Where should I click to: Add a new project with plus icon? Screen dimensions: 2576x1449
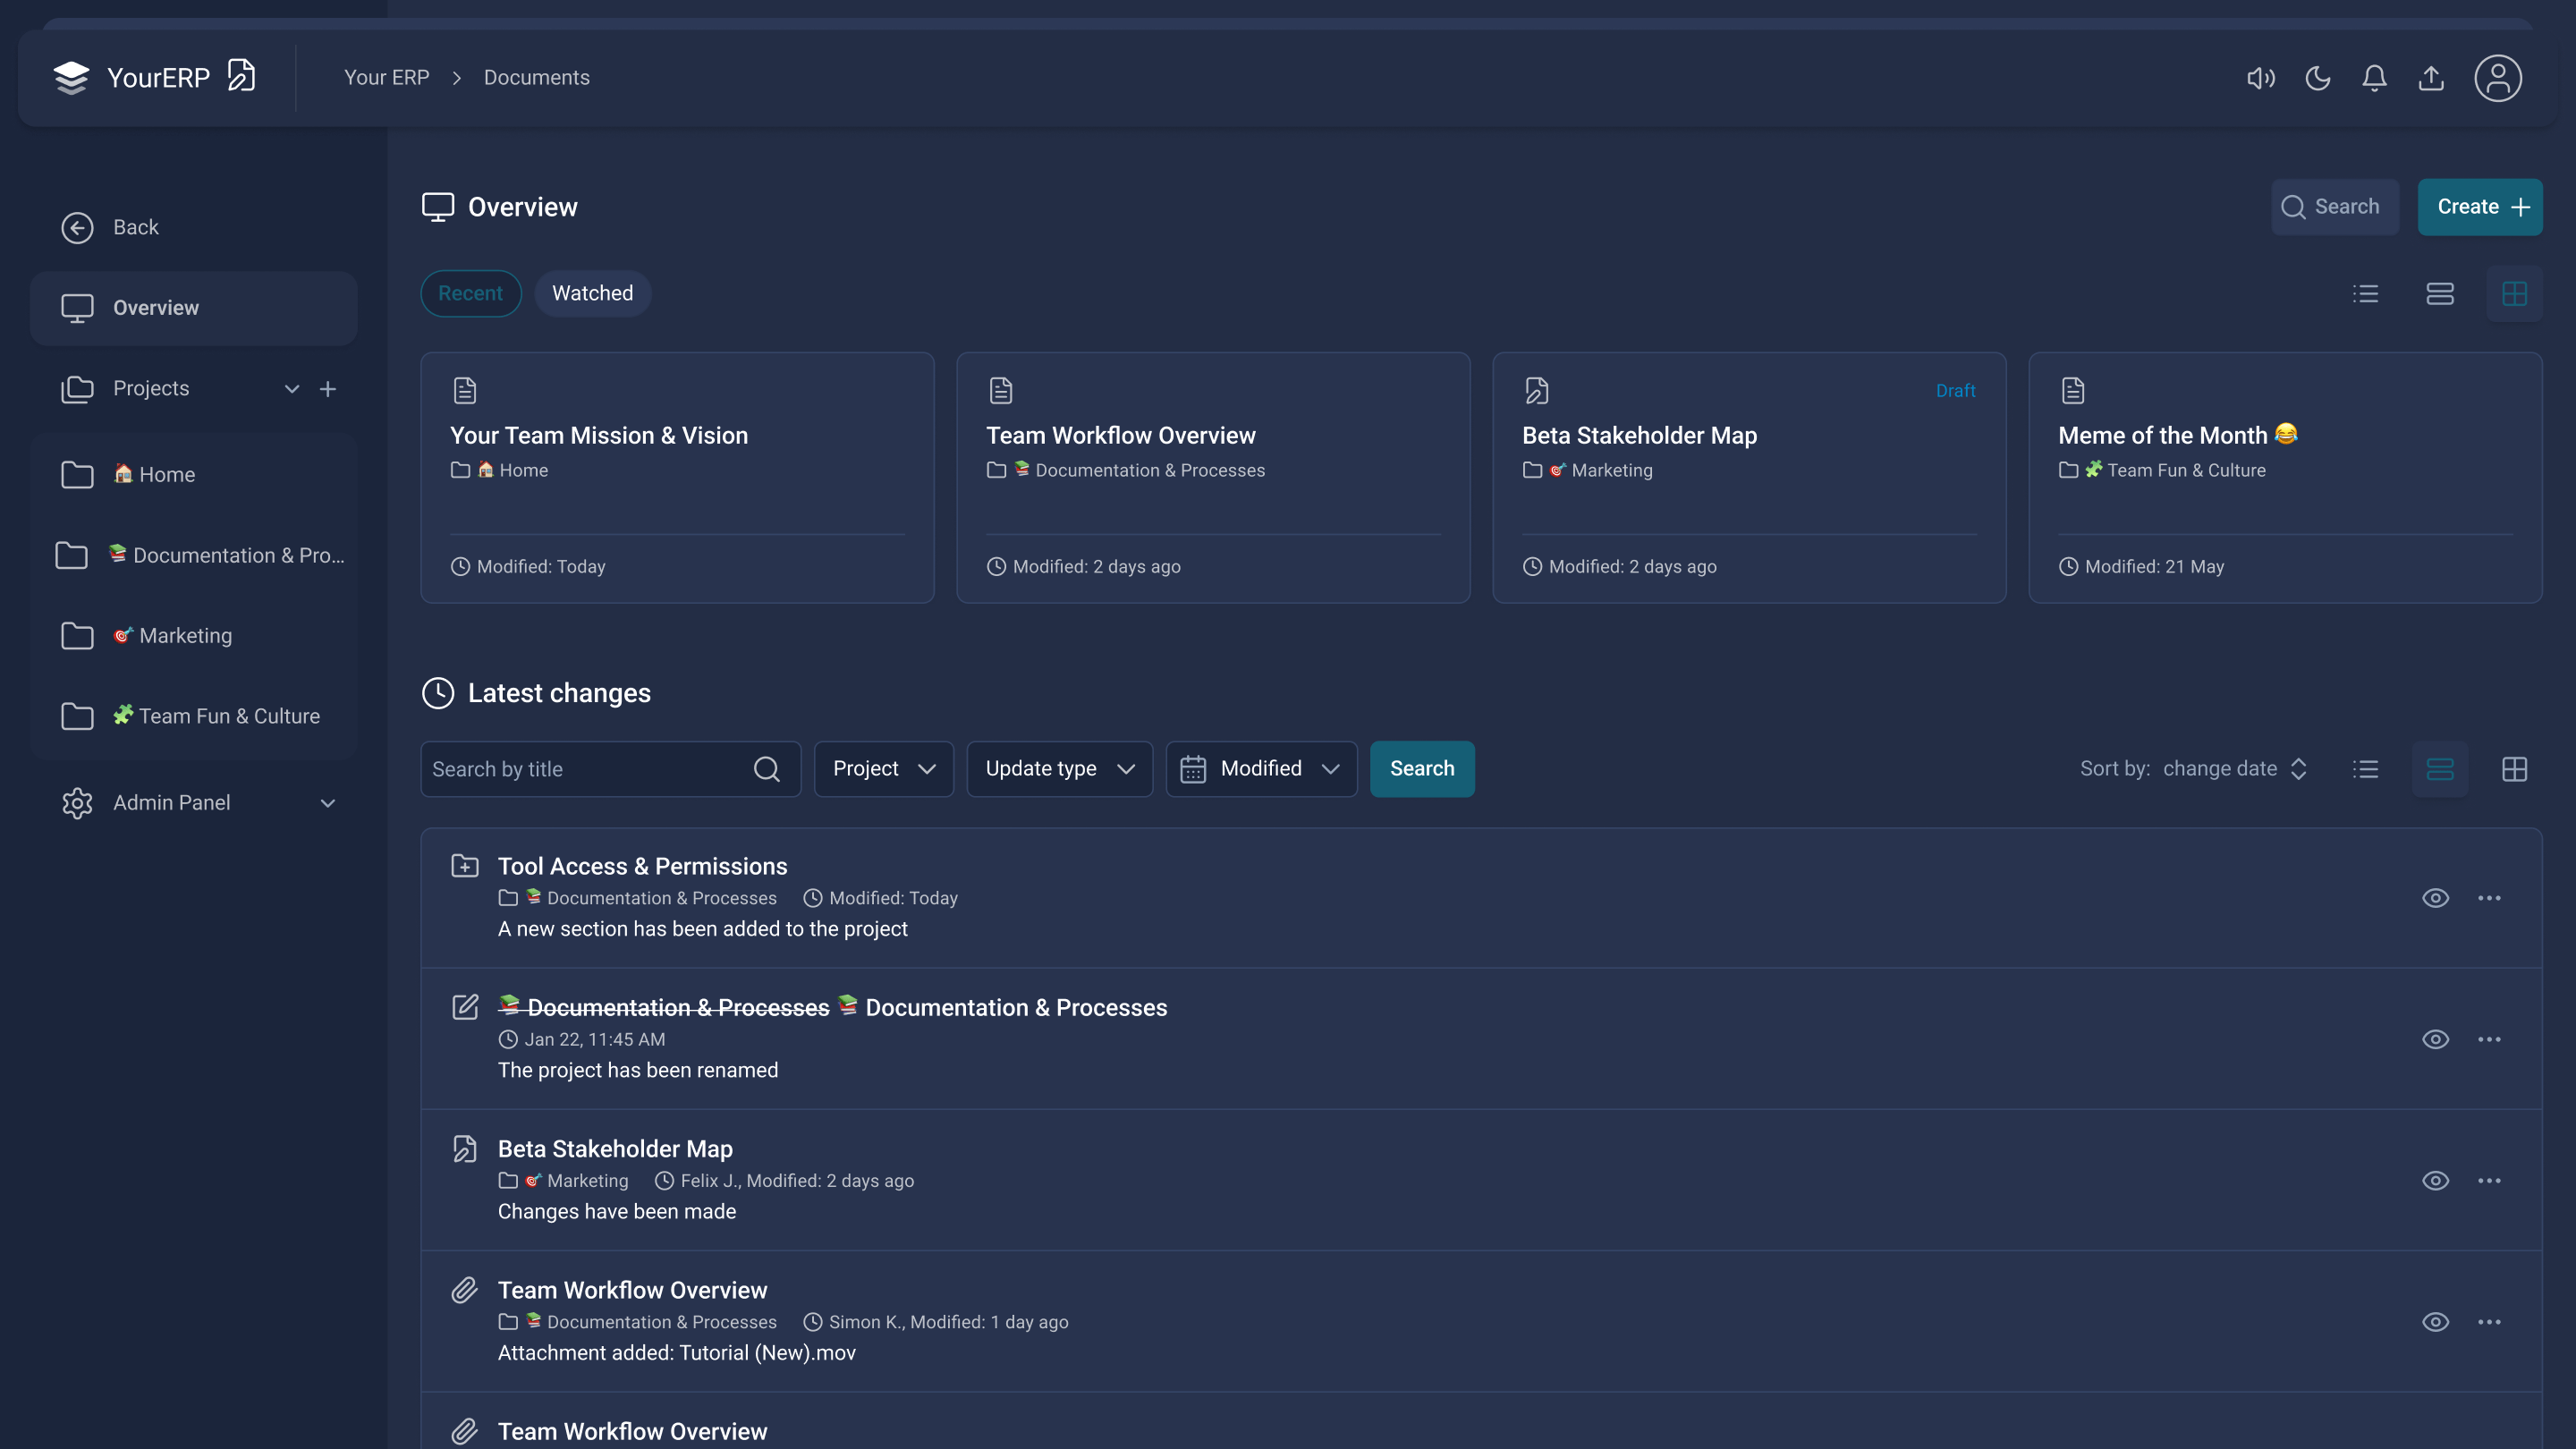point(328,389)
